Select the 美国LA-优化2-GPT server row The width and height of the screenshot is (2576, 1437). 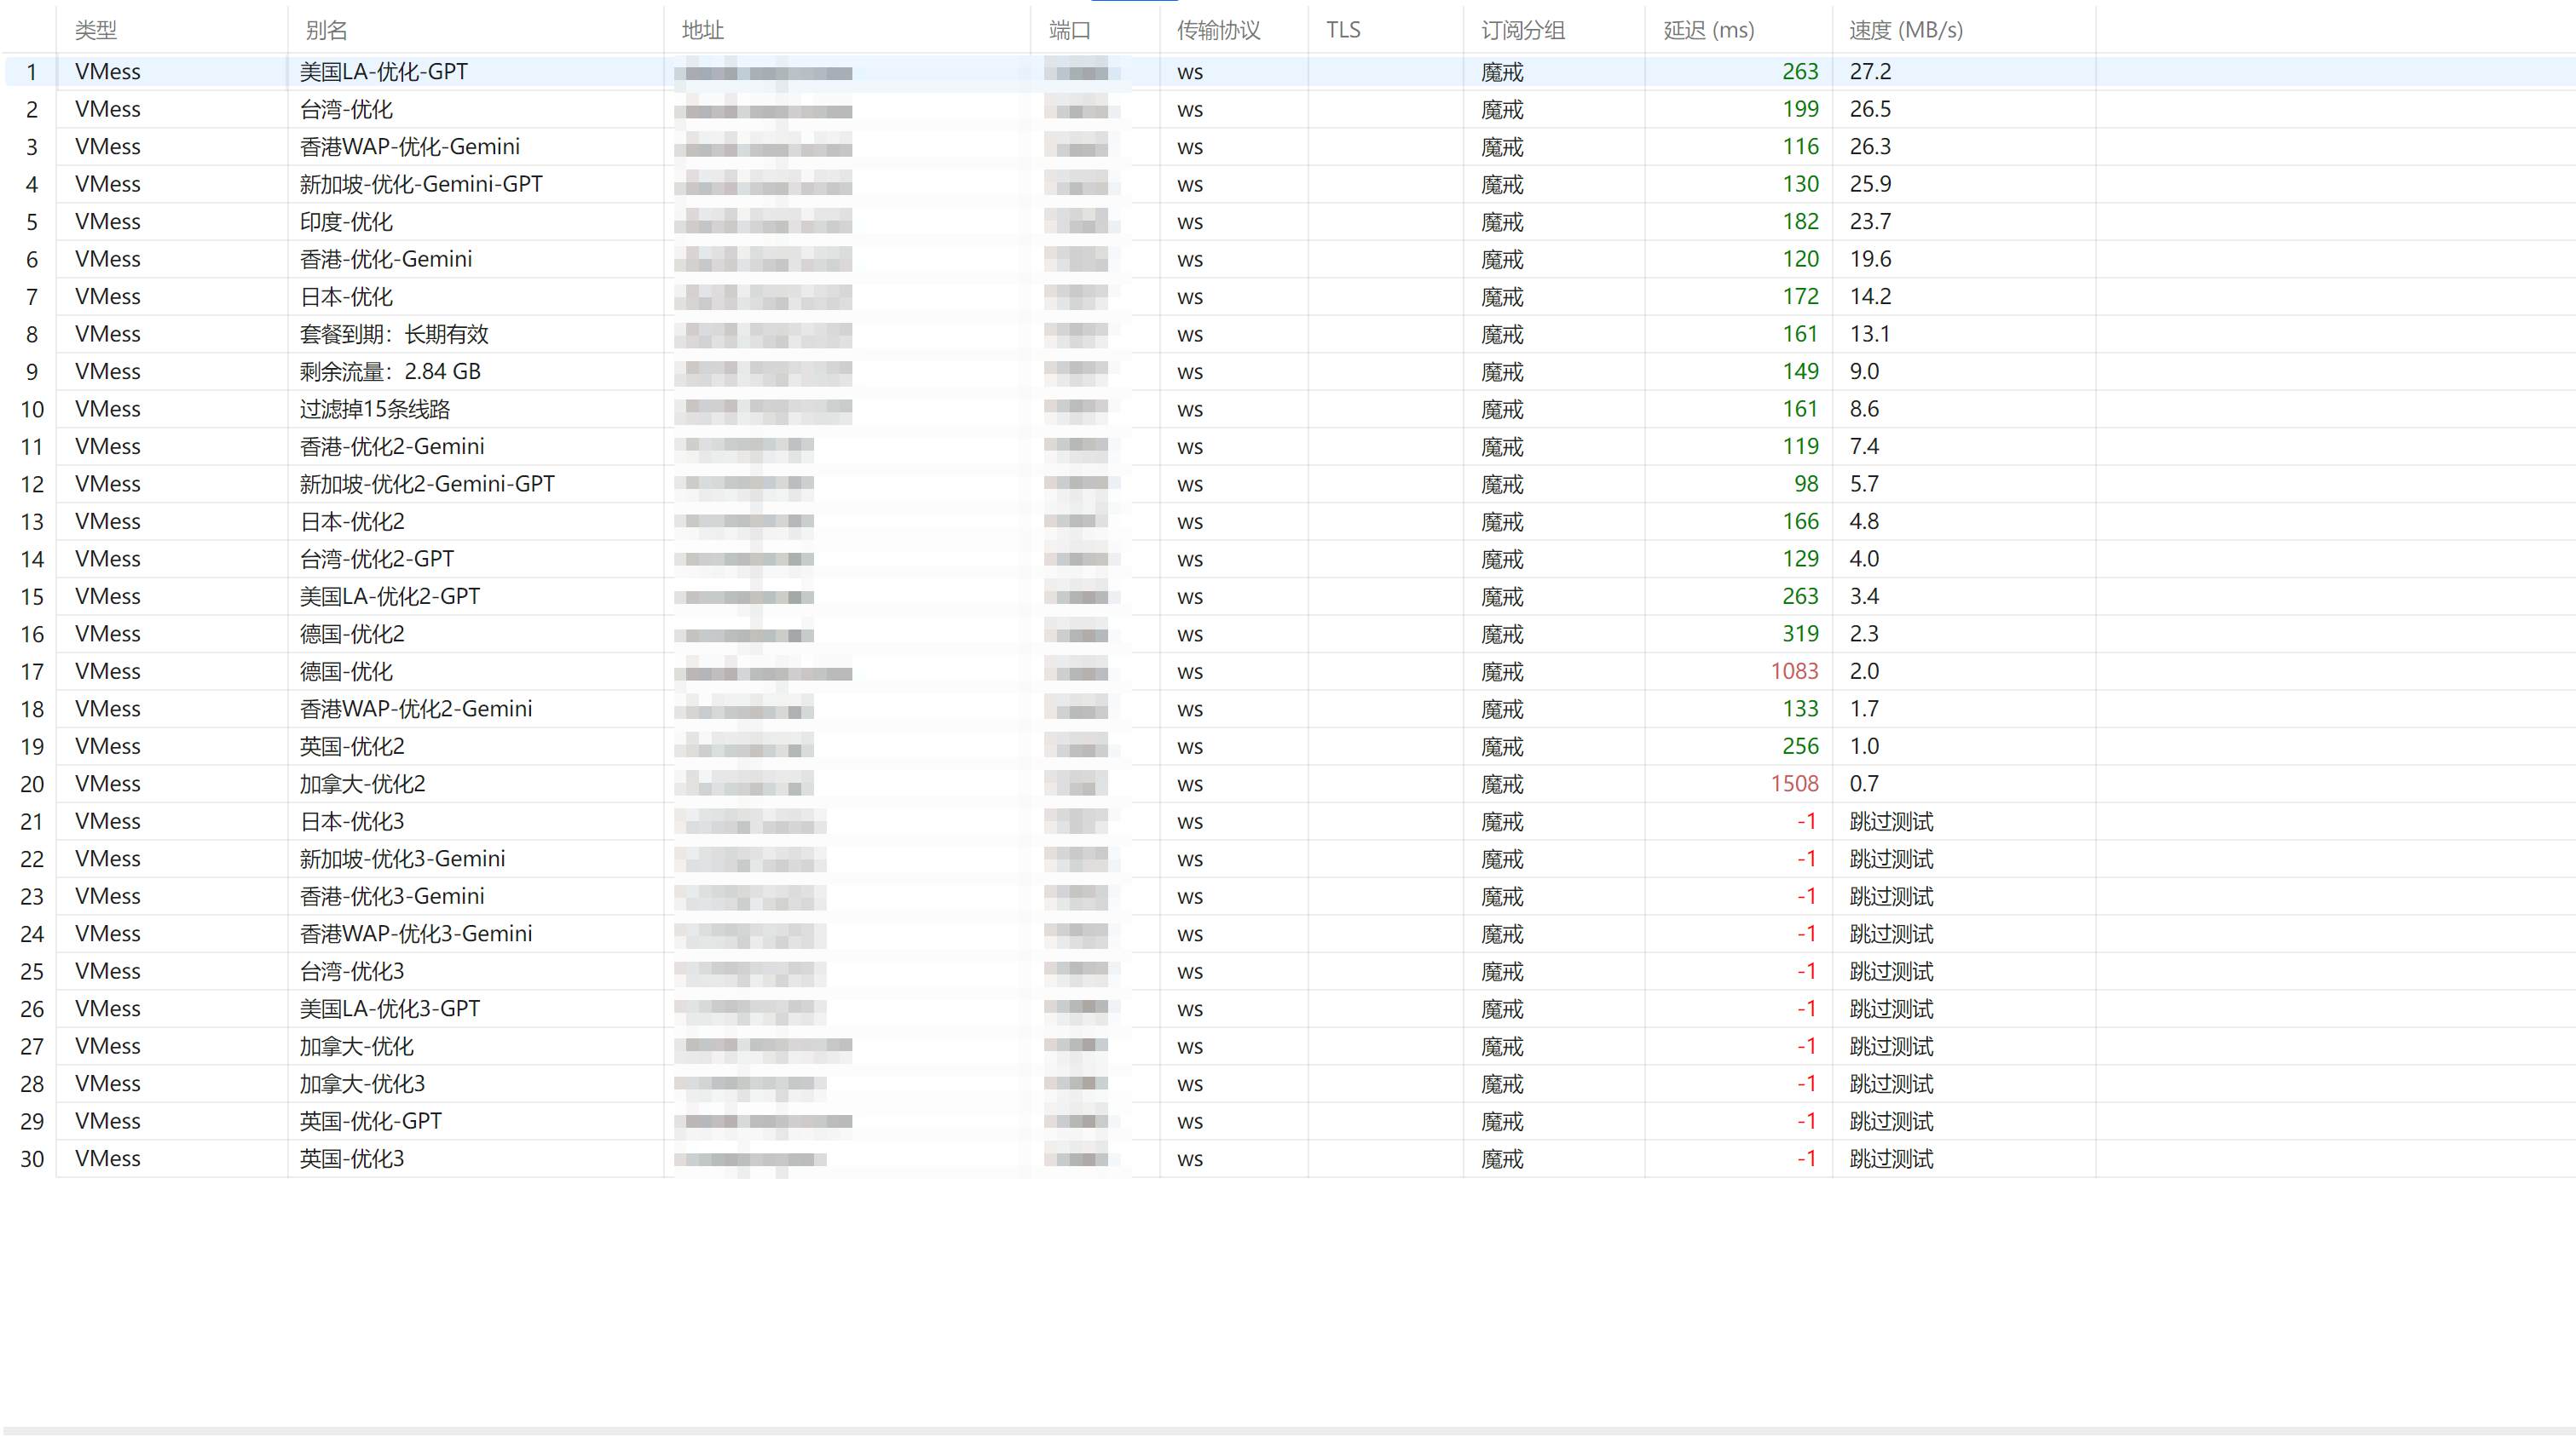(x=1288, y=596)
